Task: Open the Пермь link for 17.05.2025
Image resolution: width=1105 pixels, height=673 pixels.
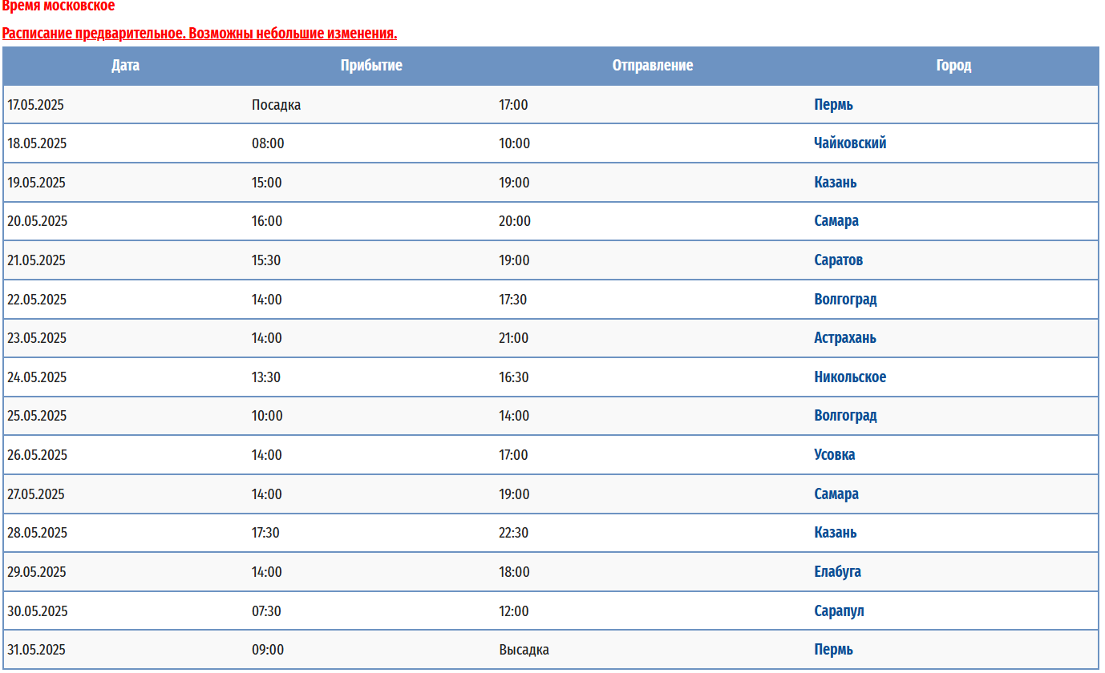Action: pyautogui.click(x=833, y=105)
